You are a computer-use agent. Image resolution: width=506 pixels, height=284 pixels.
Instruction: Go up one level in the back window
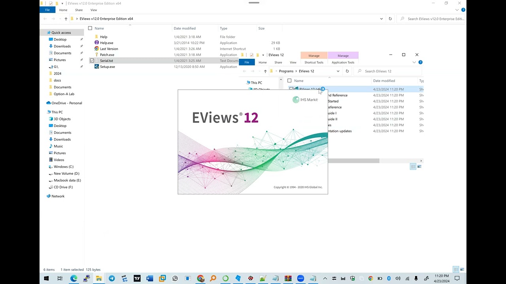click(66, 19)
